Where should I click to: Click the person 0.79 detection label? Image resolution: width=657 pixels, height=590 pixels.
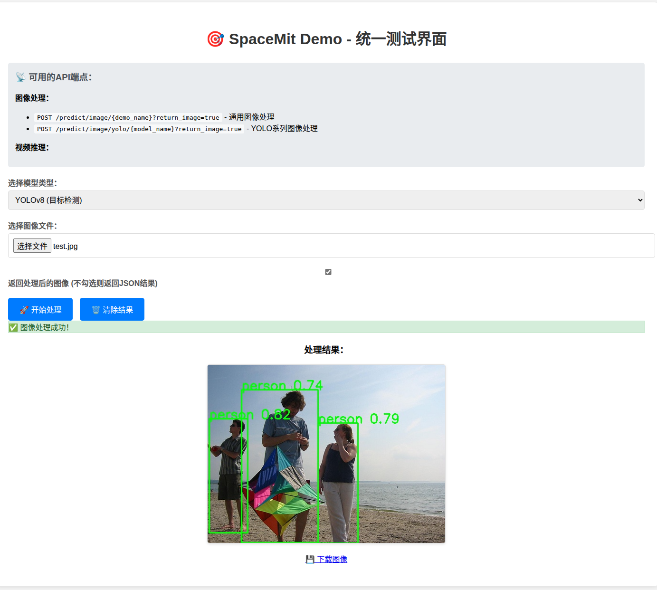tap(359, 419)
